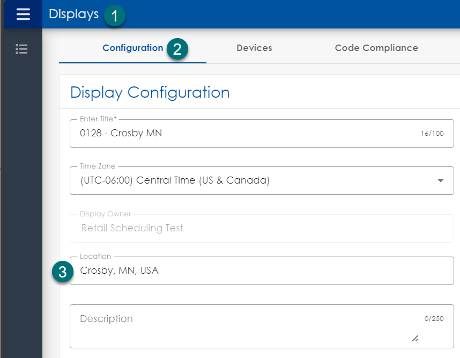The height and width of the screenshot is (358, 460).
Task: Click the Displays title in the header bar
Action: [75, 14]
